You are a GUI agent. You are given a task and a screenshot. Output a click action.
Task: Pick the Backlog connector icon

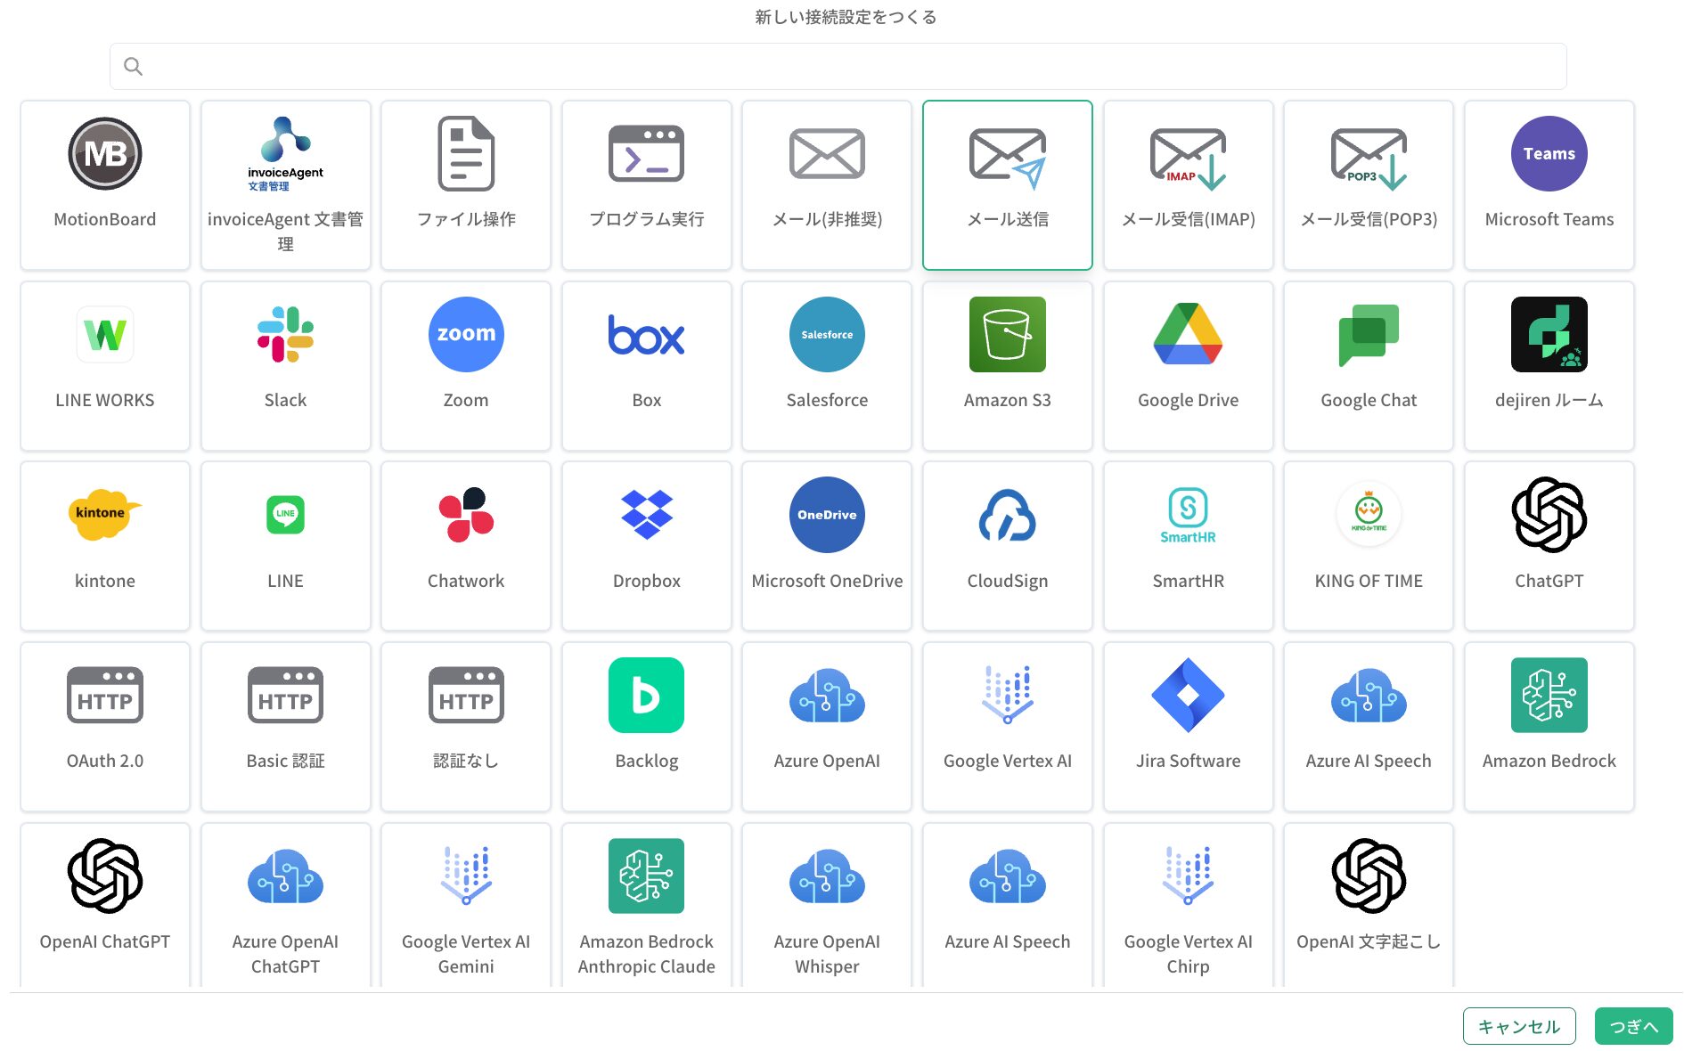tap(646, 696)
